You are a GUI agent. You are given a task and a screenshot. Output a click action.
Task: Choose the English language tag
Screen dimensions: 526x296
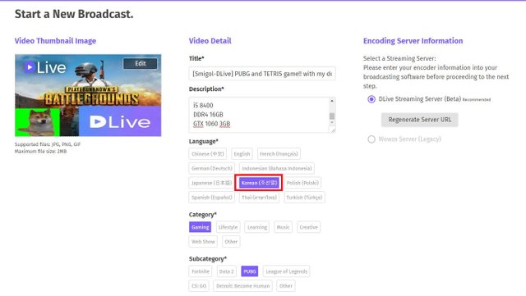pos(242,154)
